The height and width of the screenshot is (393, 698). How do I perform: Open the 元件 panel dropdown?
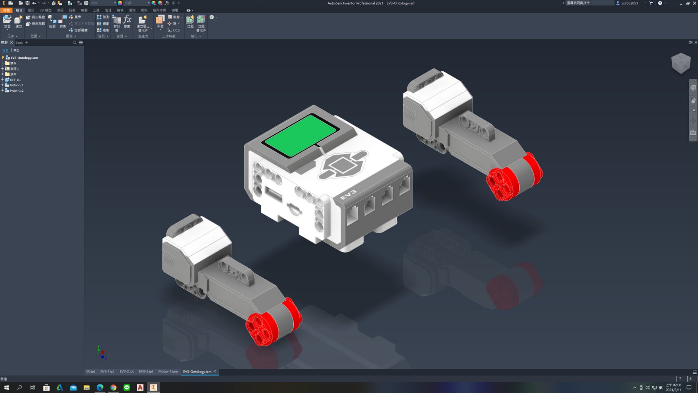(x=12, y=36)
